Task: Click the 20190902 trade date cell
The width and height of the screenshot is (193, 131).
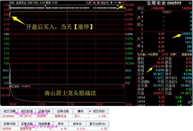Action: point(8,116)
